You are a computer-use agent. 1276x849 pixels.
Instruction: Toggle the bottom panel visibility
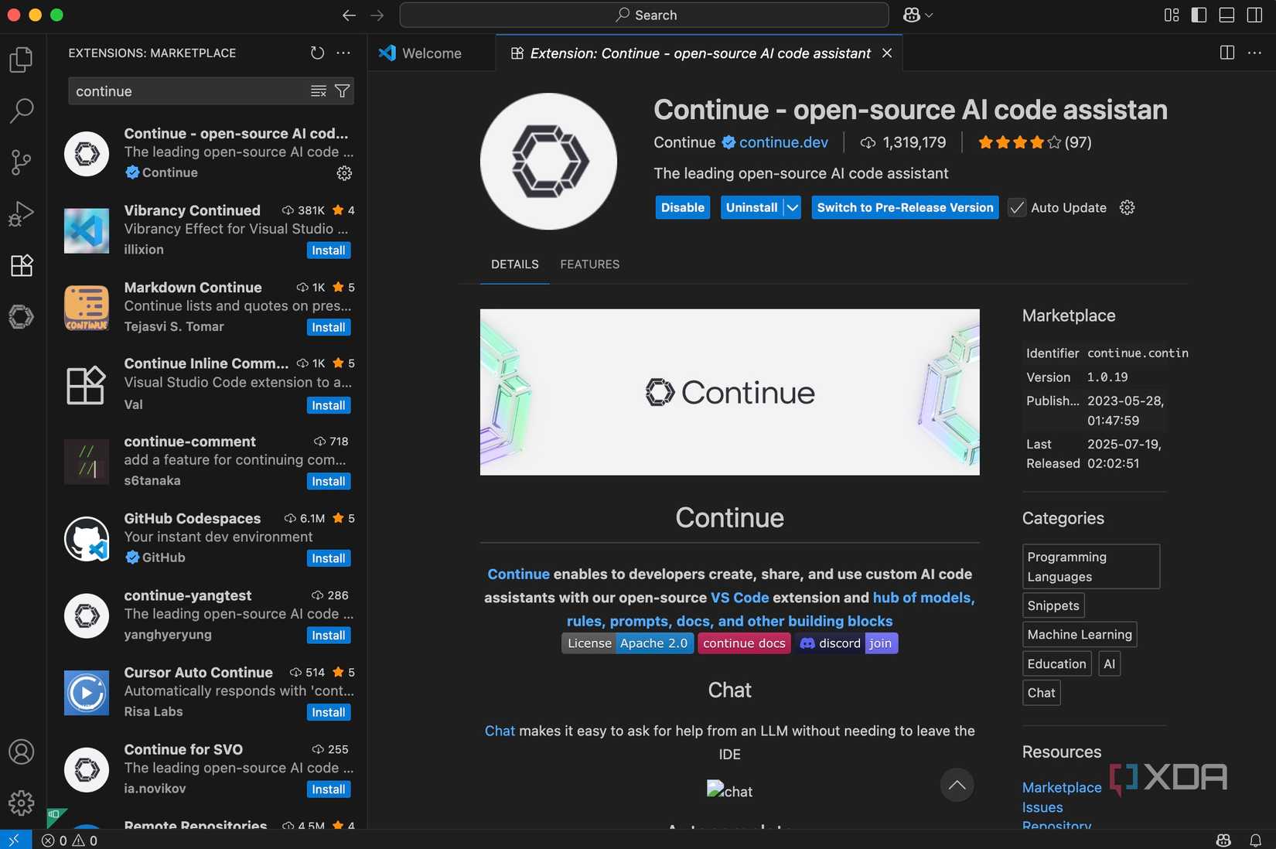tap(1227, 15)
